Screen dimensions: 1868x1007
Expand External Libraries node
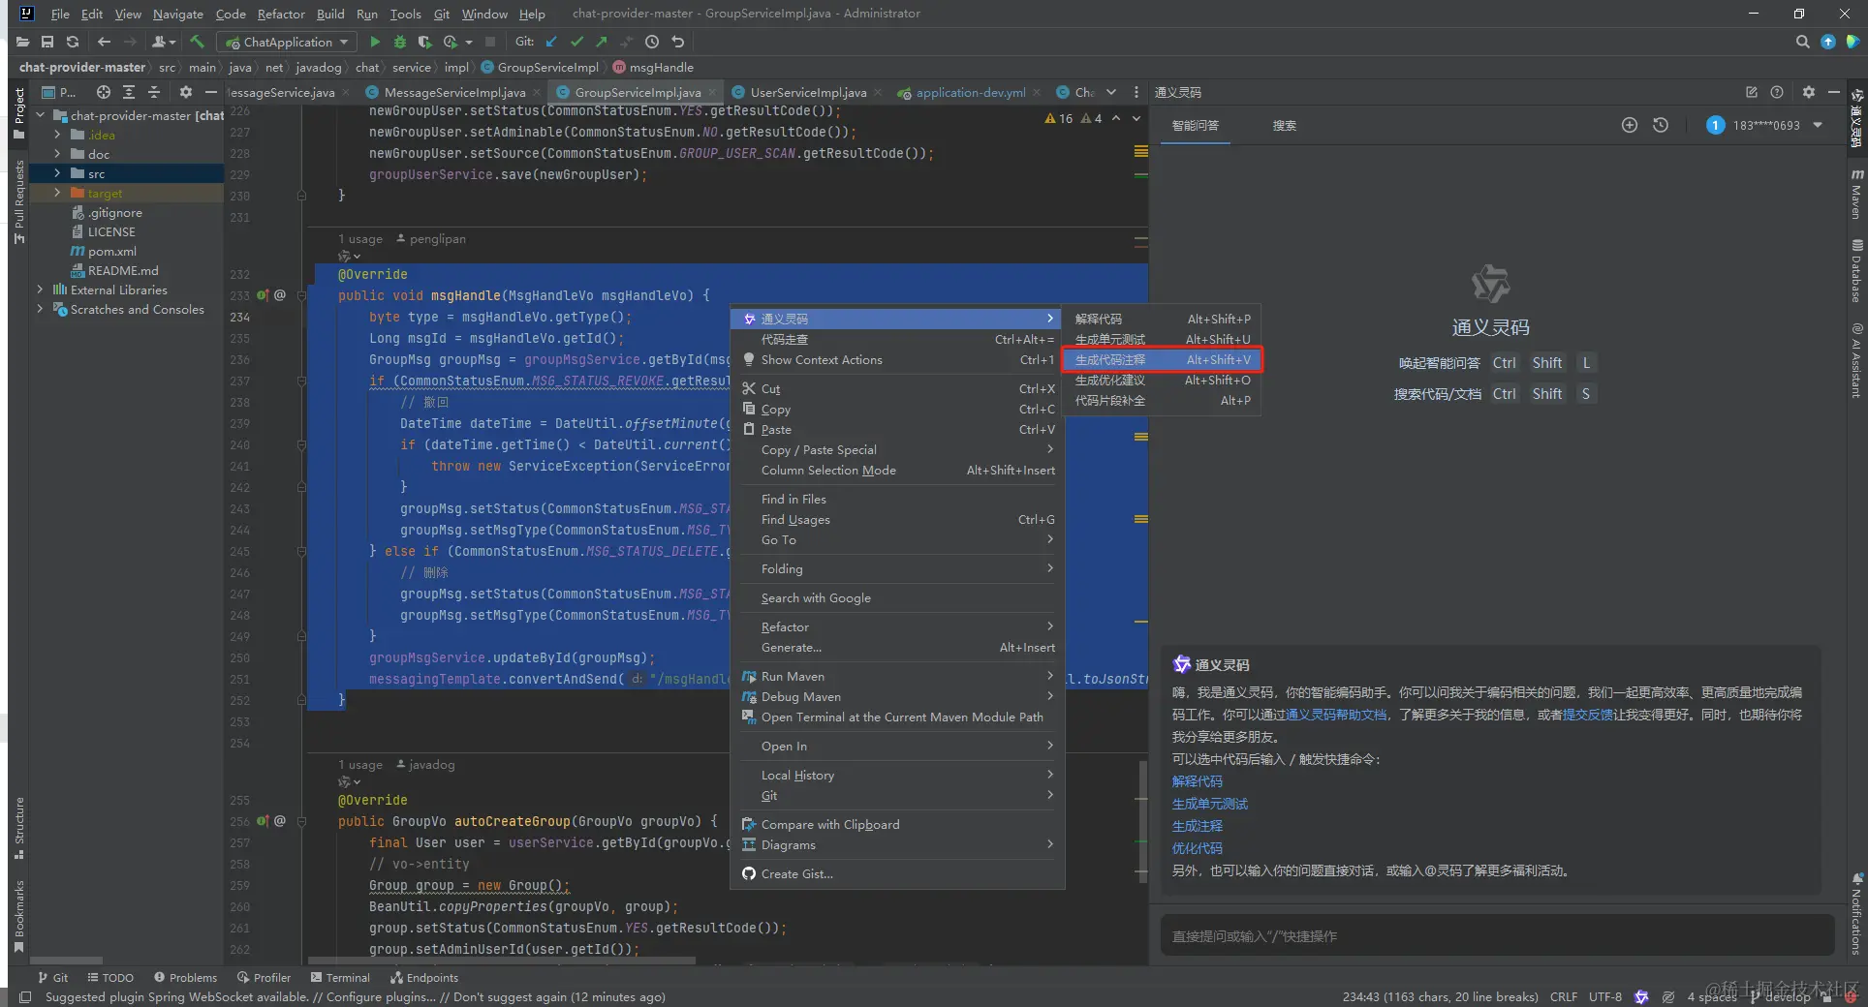coord(40,290)
